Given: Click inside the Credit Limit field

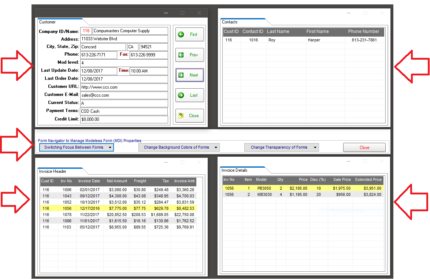Looking at the screenshot, I should tap(124, 119).
